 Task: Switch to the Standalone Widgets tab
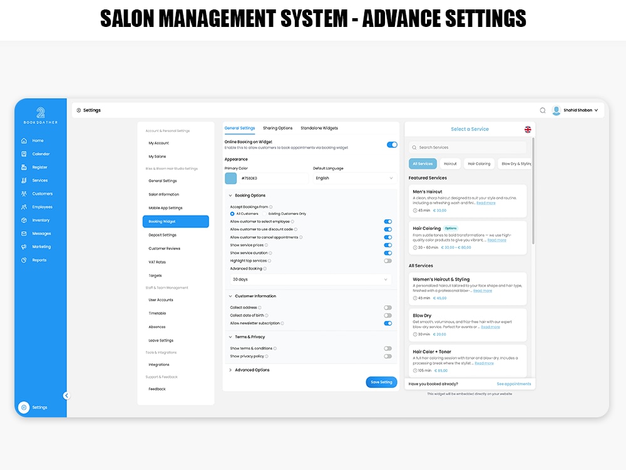click(319, 128)
